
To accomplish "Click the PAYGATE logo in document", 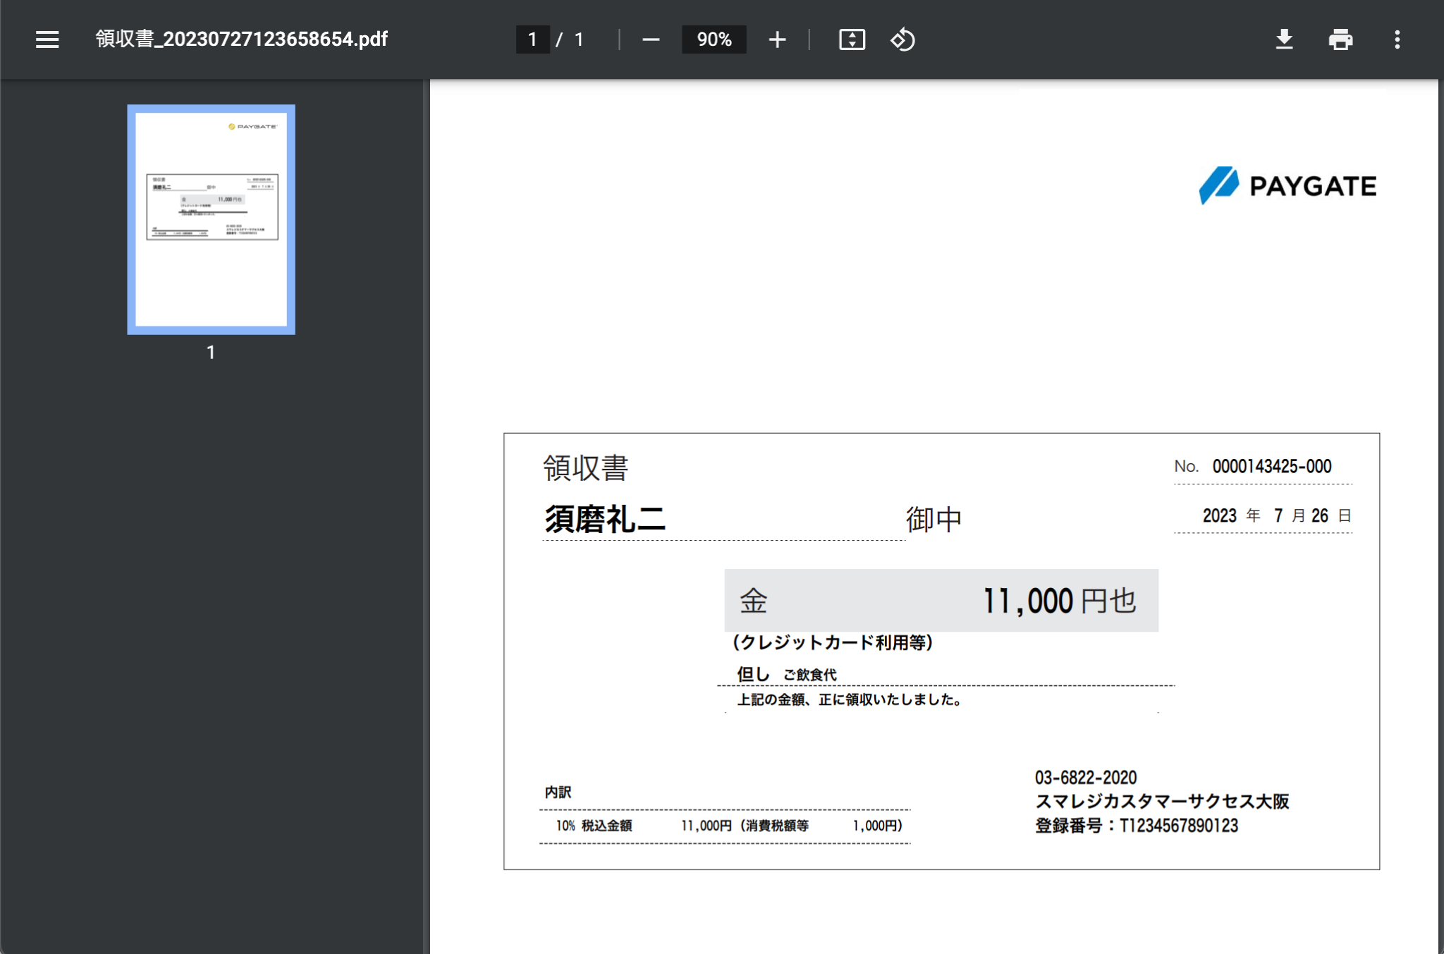I will tap(1287, 185).
